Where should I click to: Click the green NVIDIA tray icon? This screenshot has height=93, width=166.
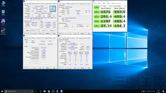pyautogui.click(x=142, y=91)
